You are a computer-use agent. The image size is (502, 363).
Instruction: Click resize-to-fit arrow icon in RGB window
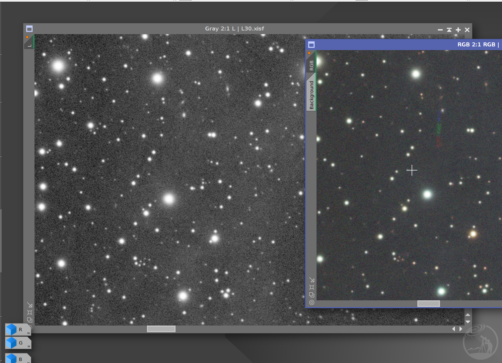tap(312, 280)
